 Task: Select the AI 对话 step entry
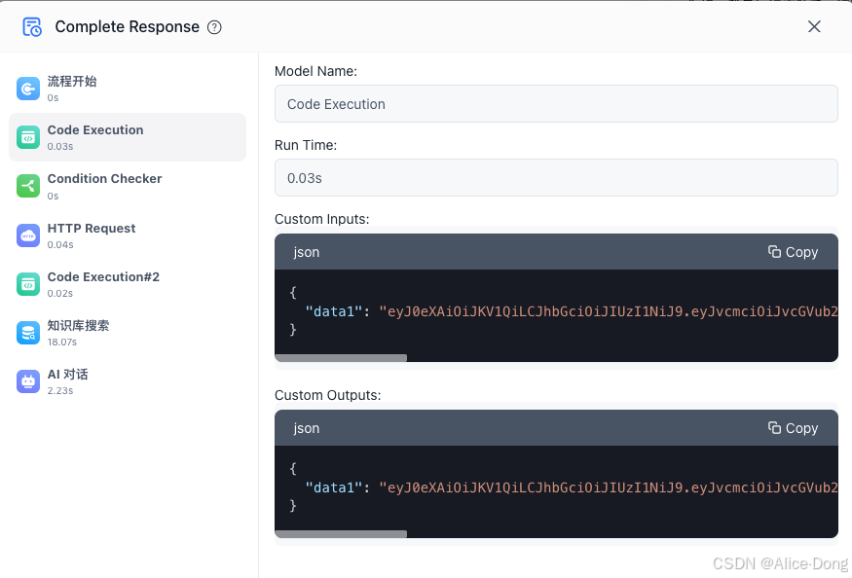tap(128, 381)
